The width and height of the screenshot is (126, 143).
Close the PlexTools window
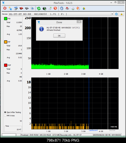121,2
